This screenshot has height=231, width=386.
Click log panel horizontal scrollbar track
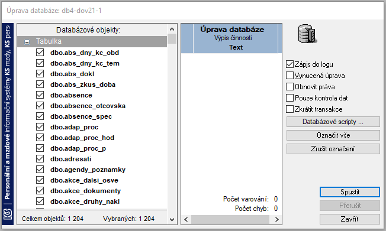pos(230,219)
